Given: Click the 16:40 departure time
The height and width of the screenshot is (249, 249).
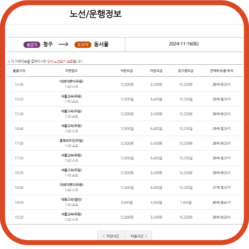Looking at the screenshot, I should 19,129.
